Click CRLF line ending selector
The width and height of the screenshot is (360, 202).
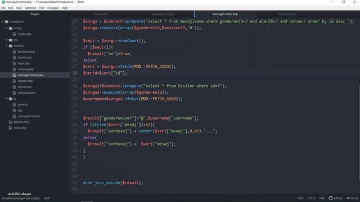[300, 198]
